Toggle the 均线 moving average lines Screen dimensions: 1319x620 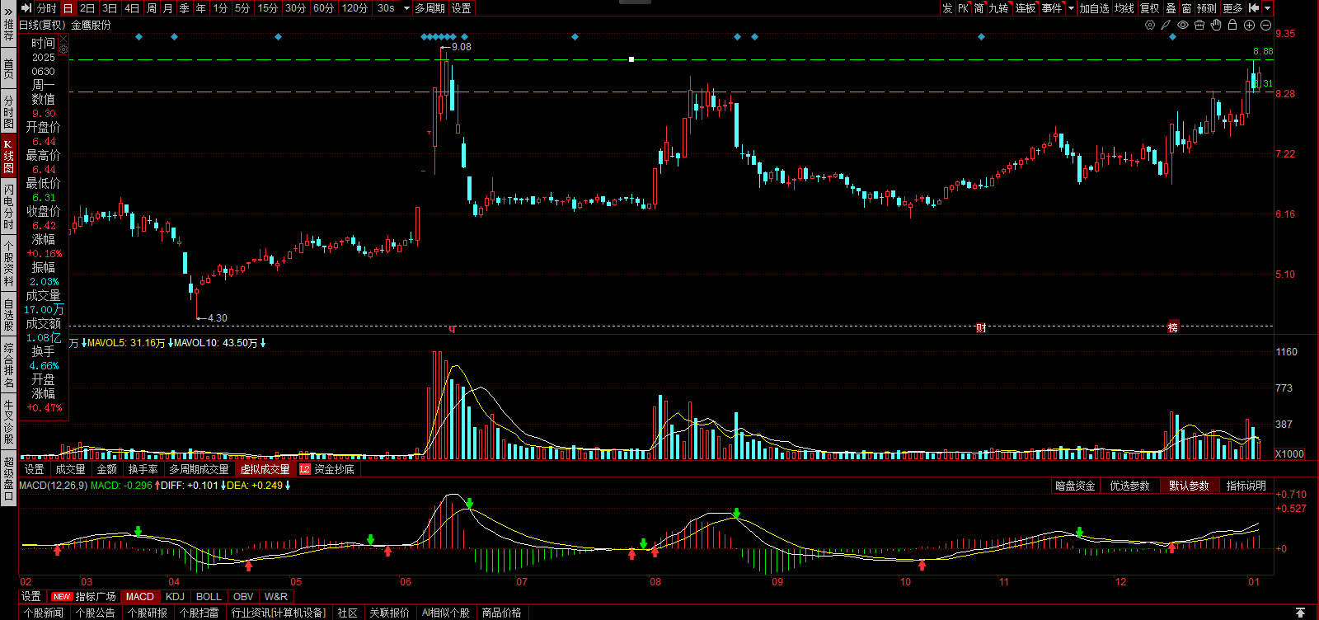pos(1124,8)
